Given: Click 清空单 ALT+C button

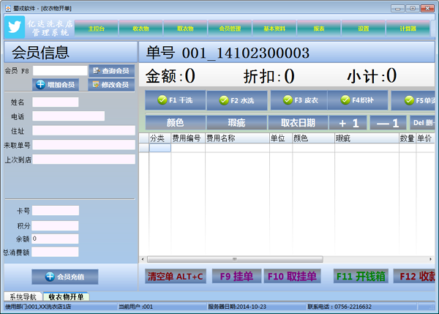Looking at the screenshot, I should (176, 277).
